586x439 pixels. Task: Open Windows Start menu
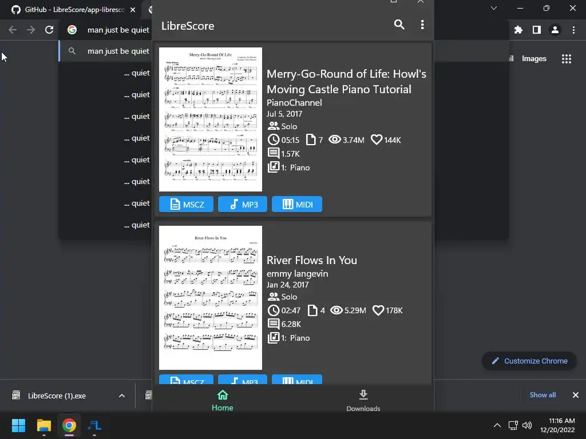[x=19, y=425]
